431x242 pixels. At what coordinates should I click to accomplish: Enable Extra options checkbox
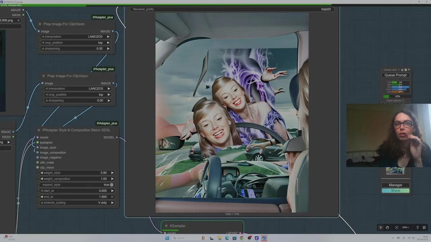403,100
